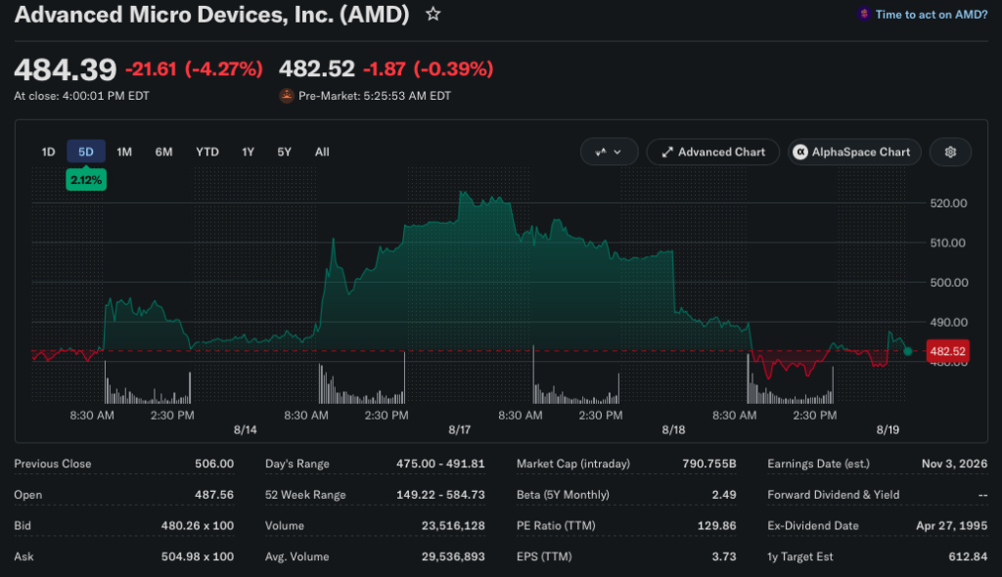Click the 2.12% performance badge
The height and width of the screenshot is (577, 1002).
pyautogui.click(x=86, y=180)
